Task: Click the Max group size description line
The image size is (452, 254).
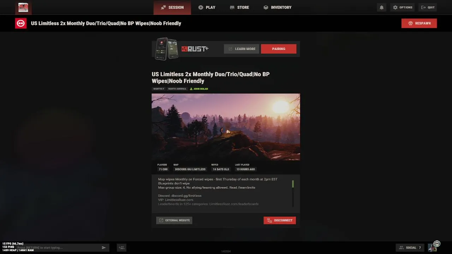Action: pyautogui.click(x=207, y=188)
